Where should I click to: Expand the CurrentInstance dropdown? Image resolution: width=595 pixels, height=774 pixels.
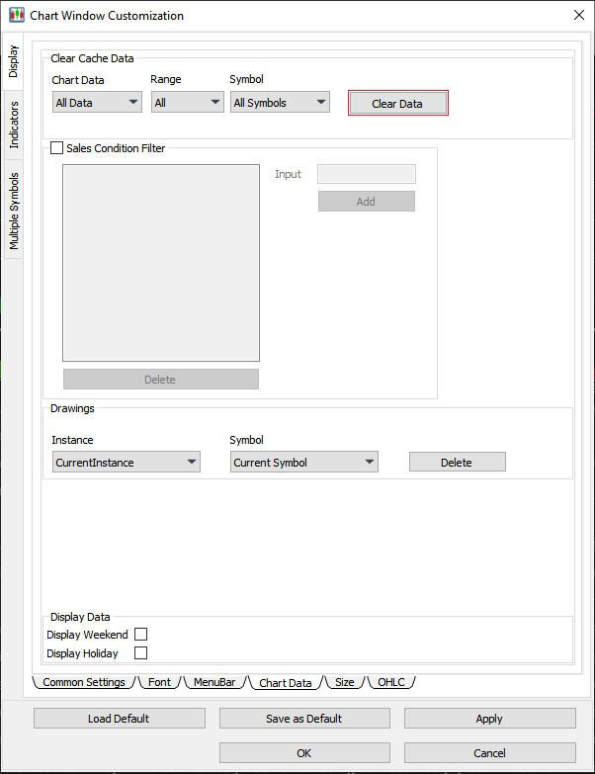click(126, 462)
